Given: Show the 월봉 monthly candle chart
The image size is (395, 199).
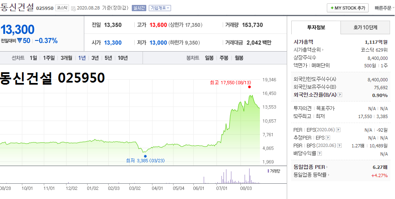Looking at the screenshot, I should [239, 58].
